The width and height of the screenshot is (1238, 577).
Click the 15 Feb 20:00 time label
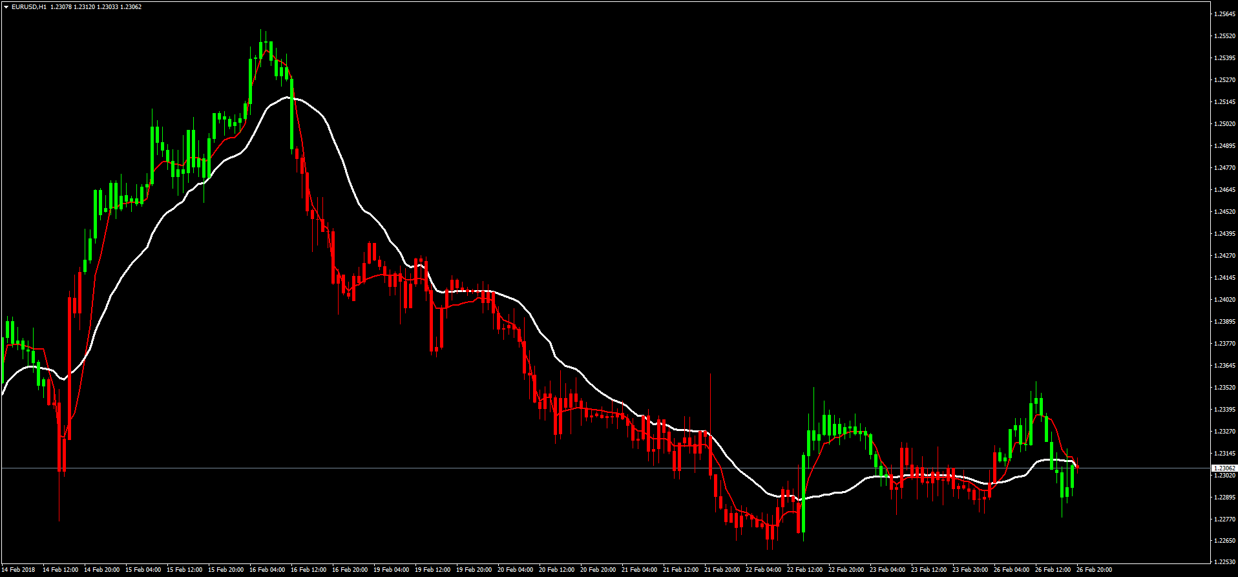[x=226, y=570]
